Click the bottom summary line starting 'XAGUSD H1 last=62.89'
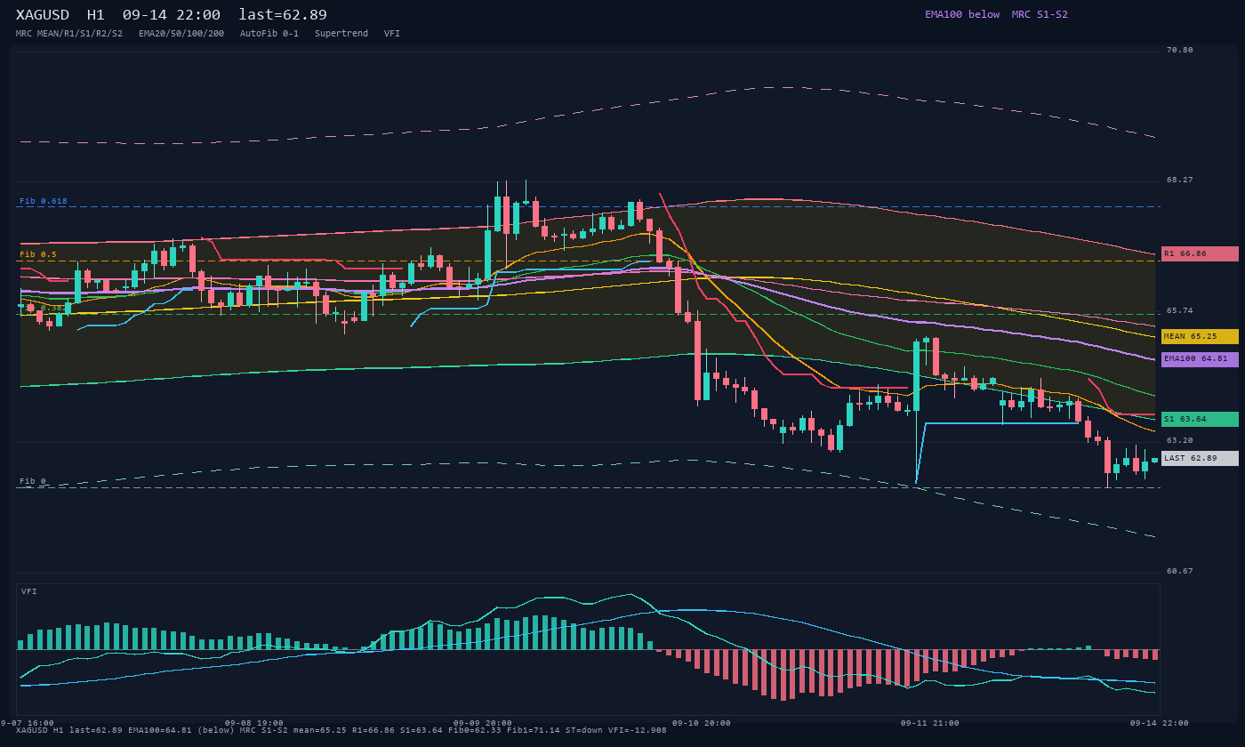 341,730
